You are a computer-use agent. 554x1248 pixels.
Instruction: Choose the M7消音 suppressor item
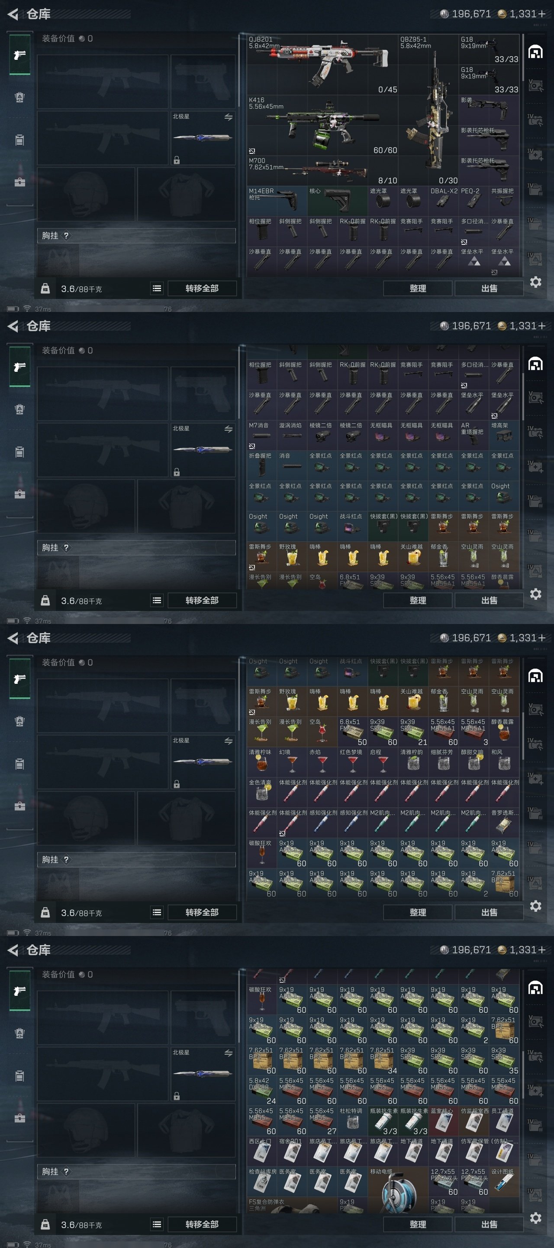(x=262, y=435)
